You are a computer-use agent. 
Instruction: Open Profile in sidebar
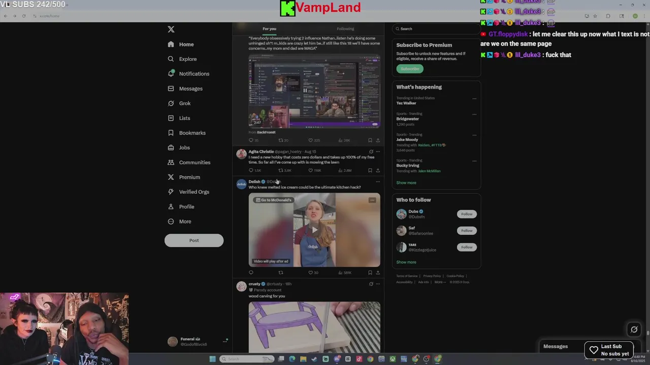point(181,206)
